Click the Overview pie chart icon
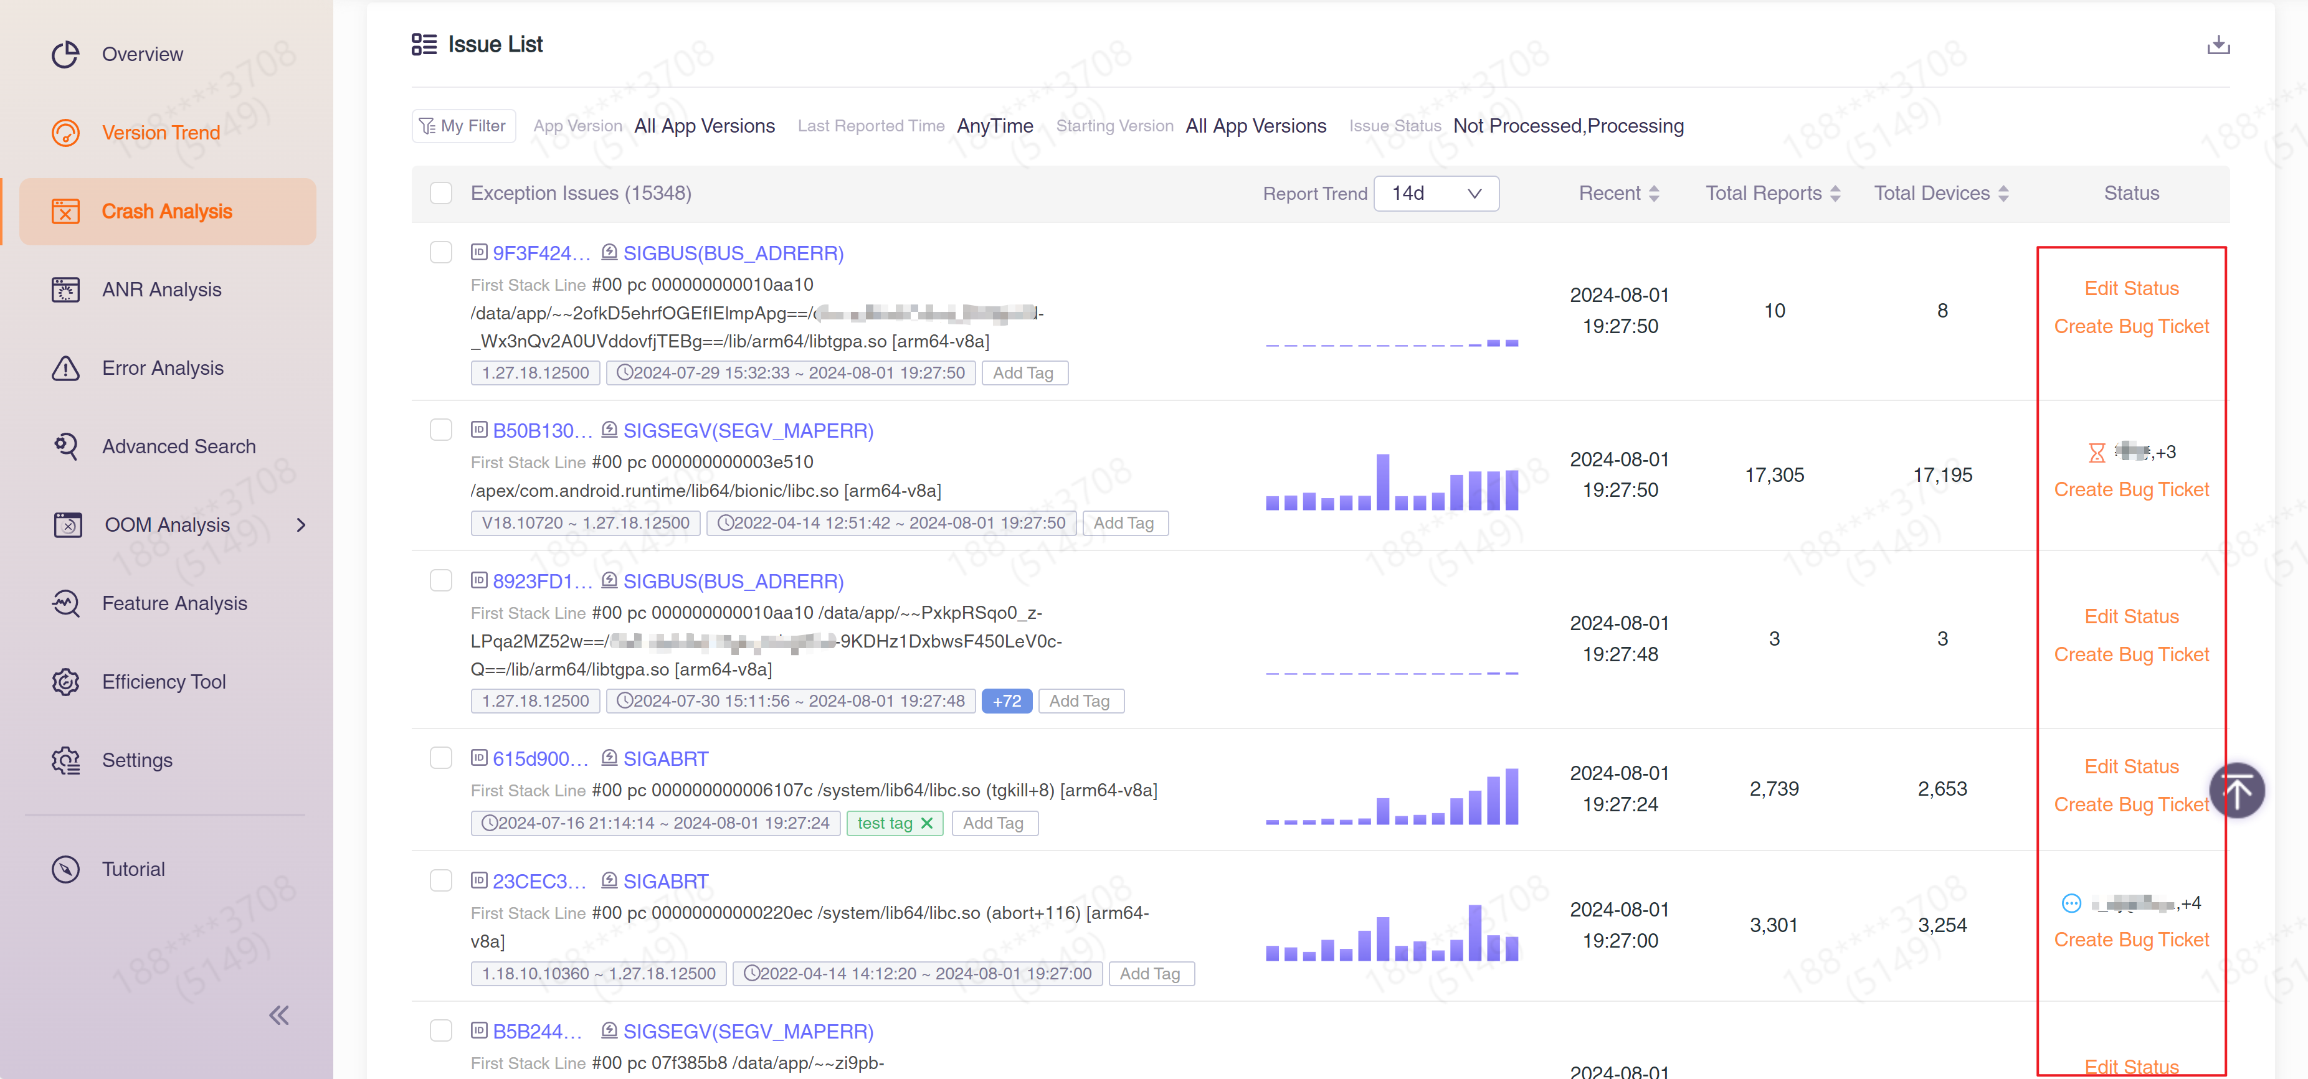The height and width of the screenshot is (1079, 2308). [x=65, y=54]
